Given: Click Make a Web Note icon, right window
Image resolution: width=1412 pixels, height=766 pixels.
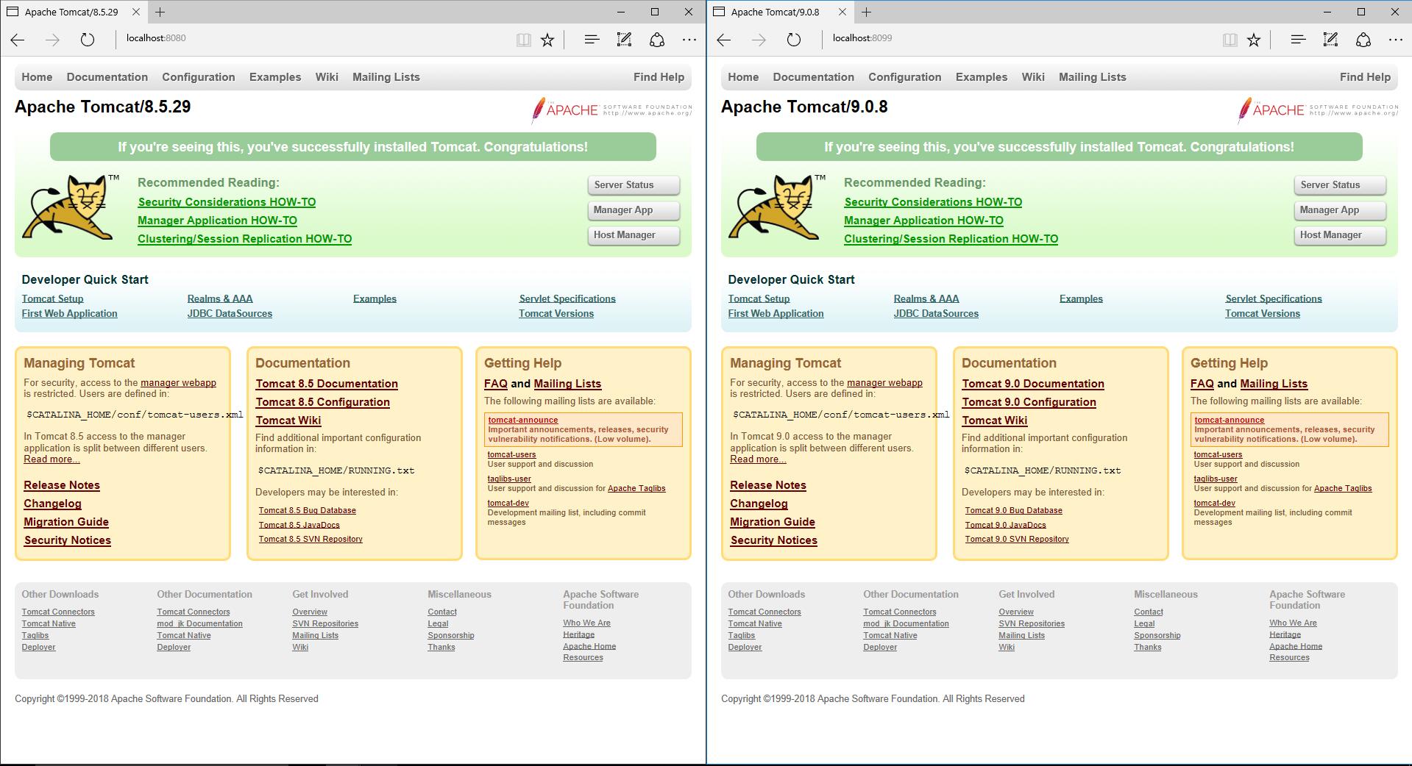Looking at the screenshot, I should (x=1330, y=40).
